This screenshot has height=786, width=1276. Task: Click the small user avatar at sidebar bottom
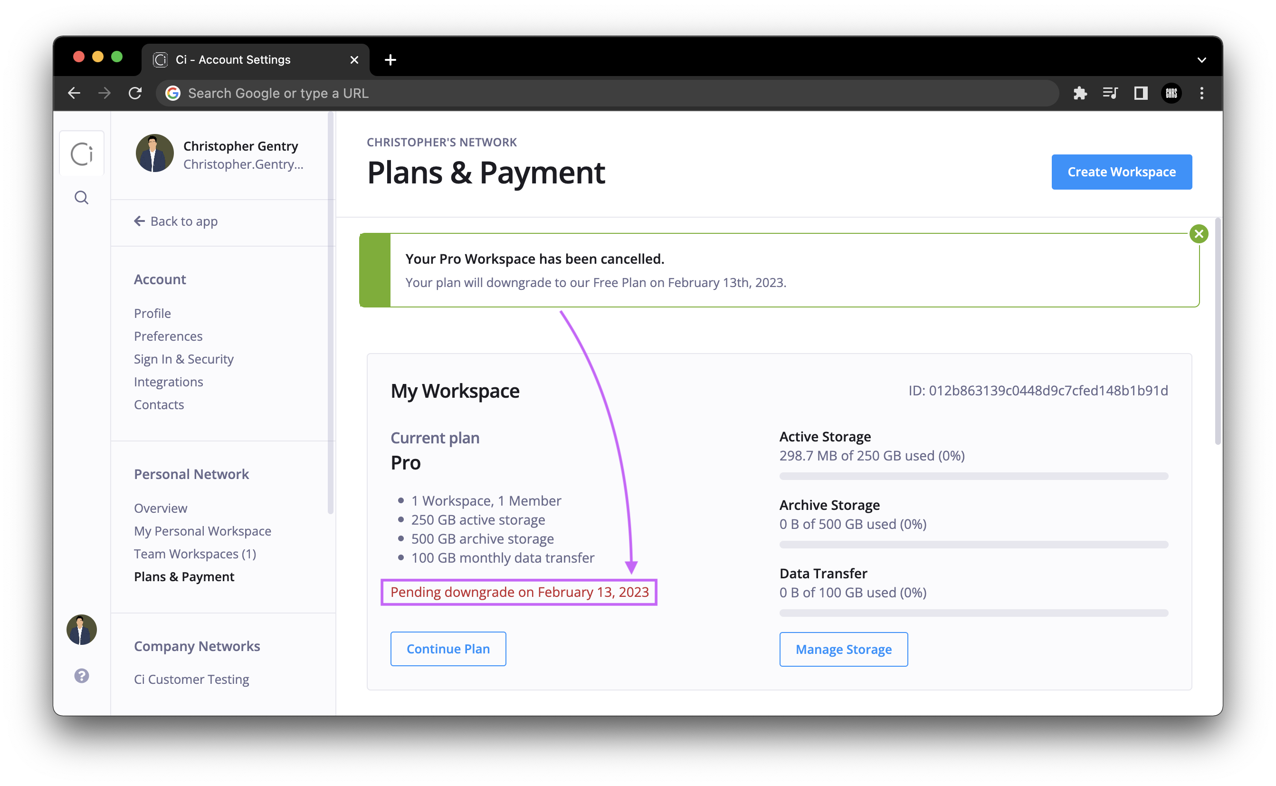pos(82,630)
